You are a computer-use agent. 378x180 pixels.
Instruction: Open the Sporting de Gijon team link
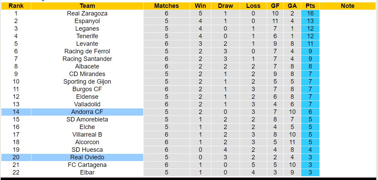tap(87, 82)
